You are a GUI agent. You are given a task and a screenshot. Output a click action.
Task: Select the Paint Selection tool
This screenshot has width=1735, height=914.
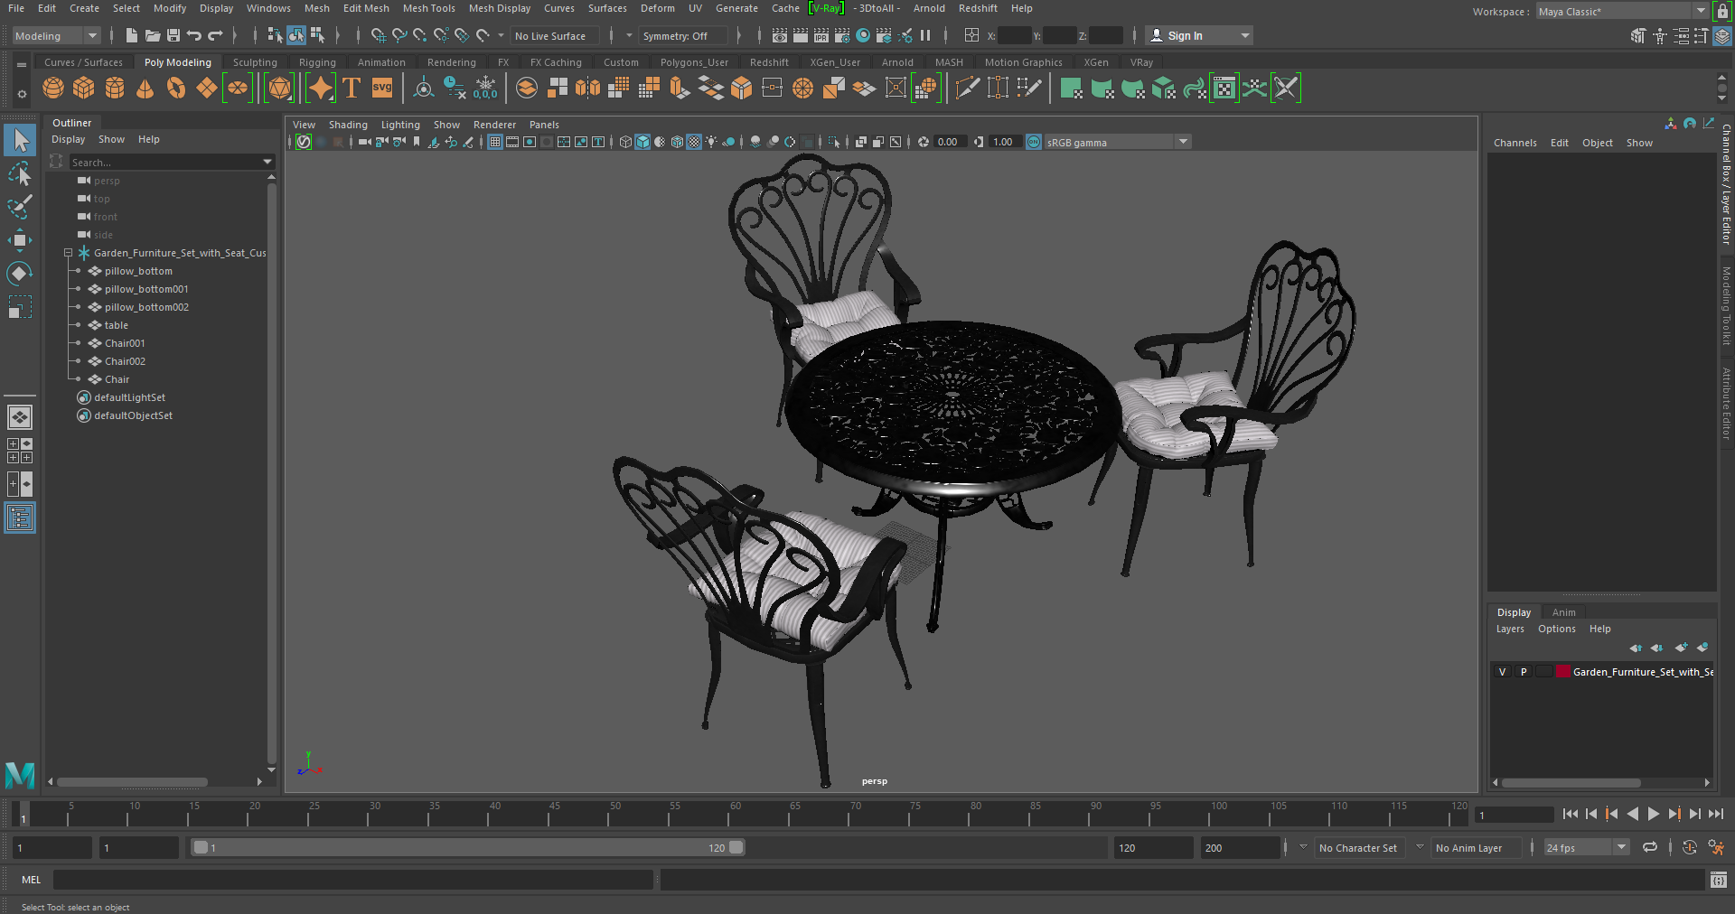19,207
